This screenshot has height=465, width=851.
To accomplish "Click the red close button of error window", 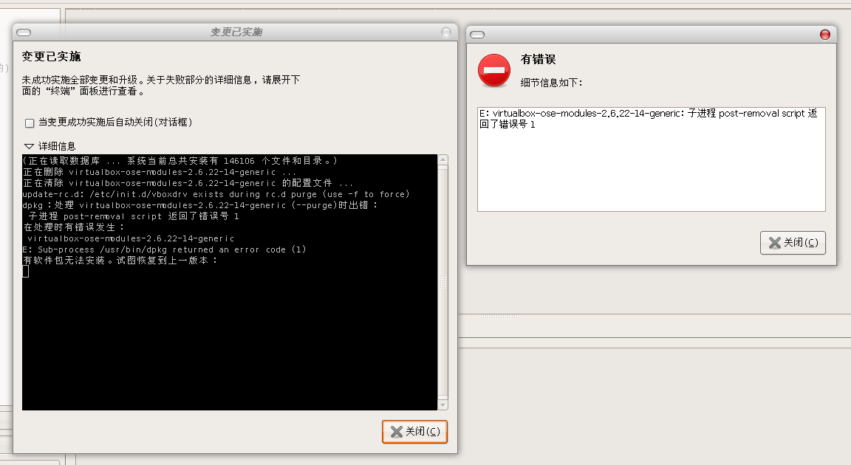I will point(824,35).
